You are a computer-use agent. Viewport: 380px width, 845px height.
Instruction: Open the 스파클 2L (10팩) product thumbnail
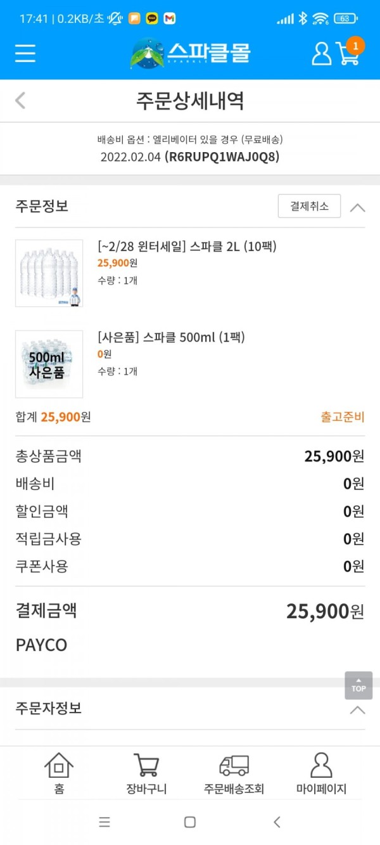pyautogui.click(x=49, y=273)
